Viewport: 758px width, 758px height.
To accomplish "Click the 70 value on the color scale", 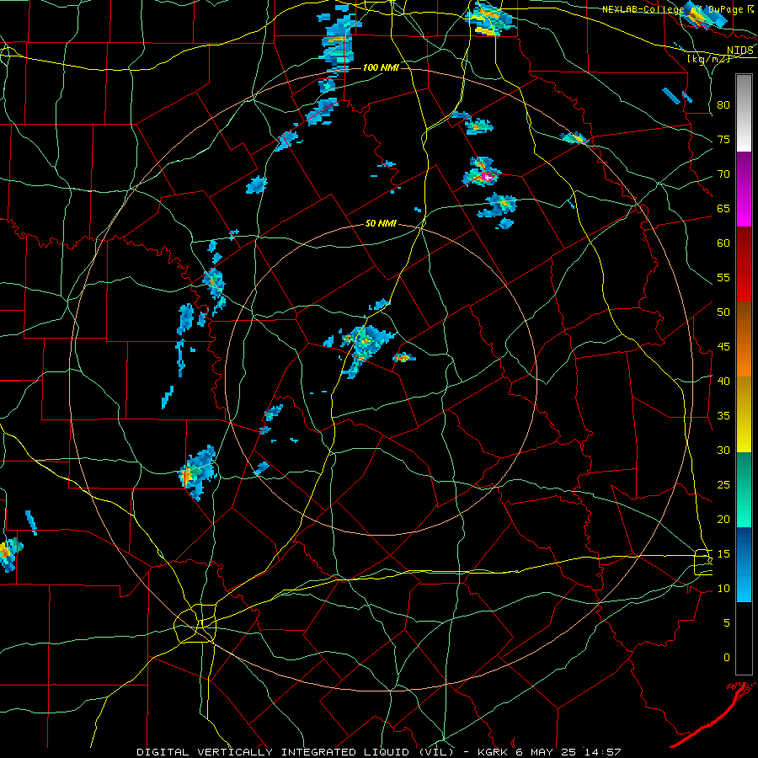I will (723, 174).
